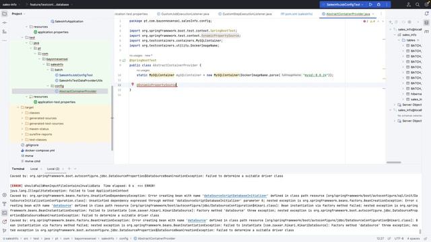Open Code With Me user icon
The image size is (431, 242).
pyautogui.click(x=409, y=5)
